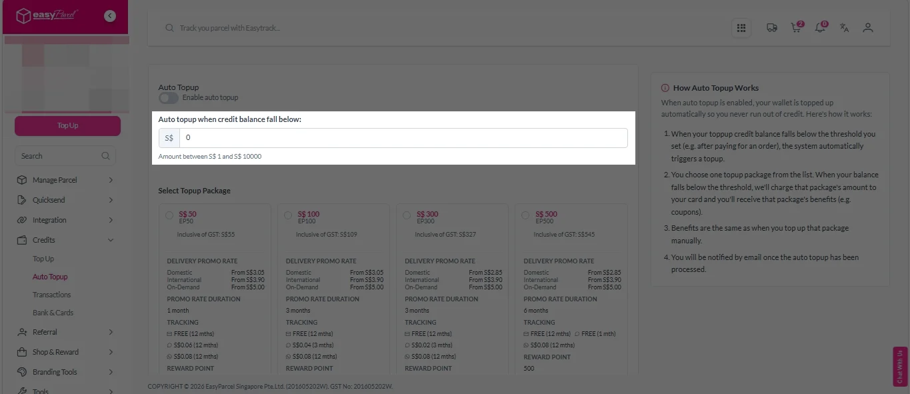Screen dimensions: 910x394
Task: Choose the S$ 500 topup package radio
Action: (525, 215)
